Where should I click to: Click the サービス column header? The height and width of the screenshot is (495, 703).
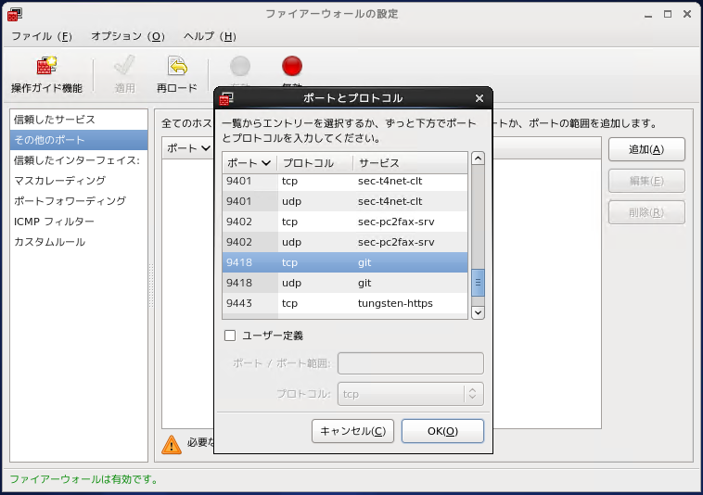click(410, 163)
